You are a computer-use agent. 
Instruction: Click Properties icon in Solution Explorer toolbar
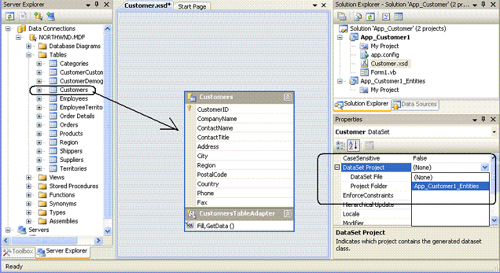coord(342,17)
